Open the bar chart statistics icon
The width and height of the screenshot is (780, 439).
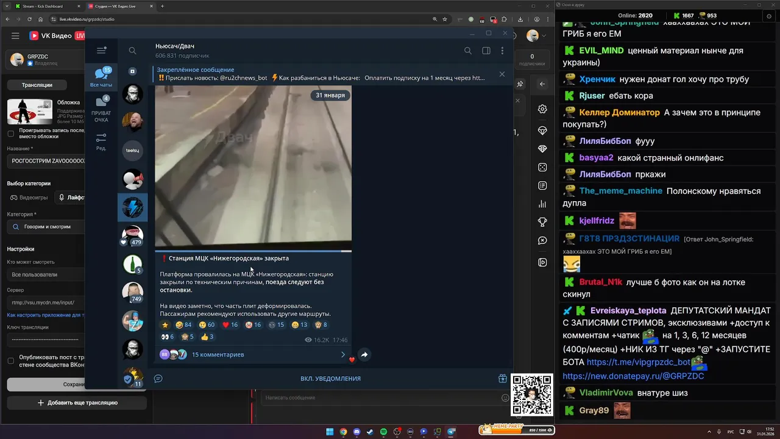tap(542, 204)
